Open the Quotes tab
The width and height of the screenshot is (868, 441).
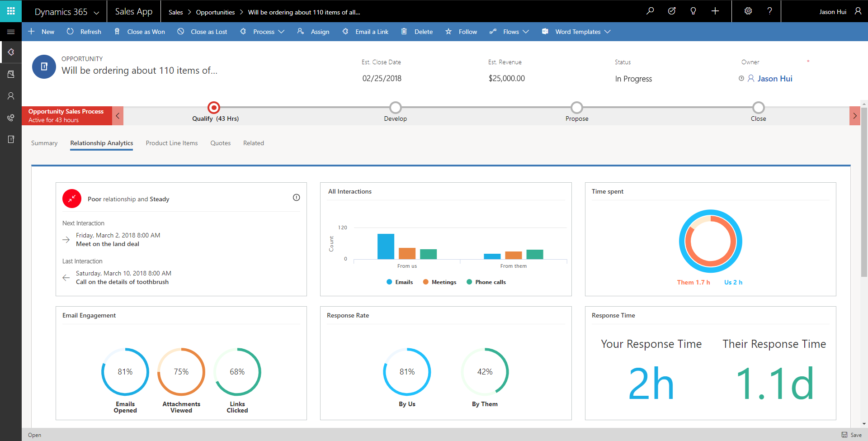[221, 143]
